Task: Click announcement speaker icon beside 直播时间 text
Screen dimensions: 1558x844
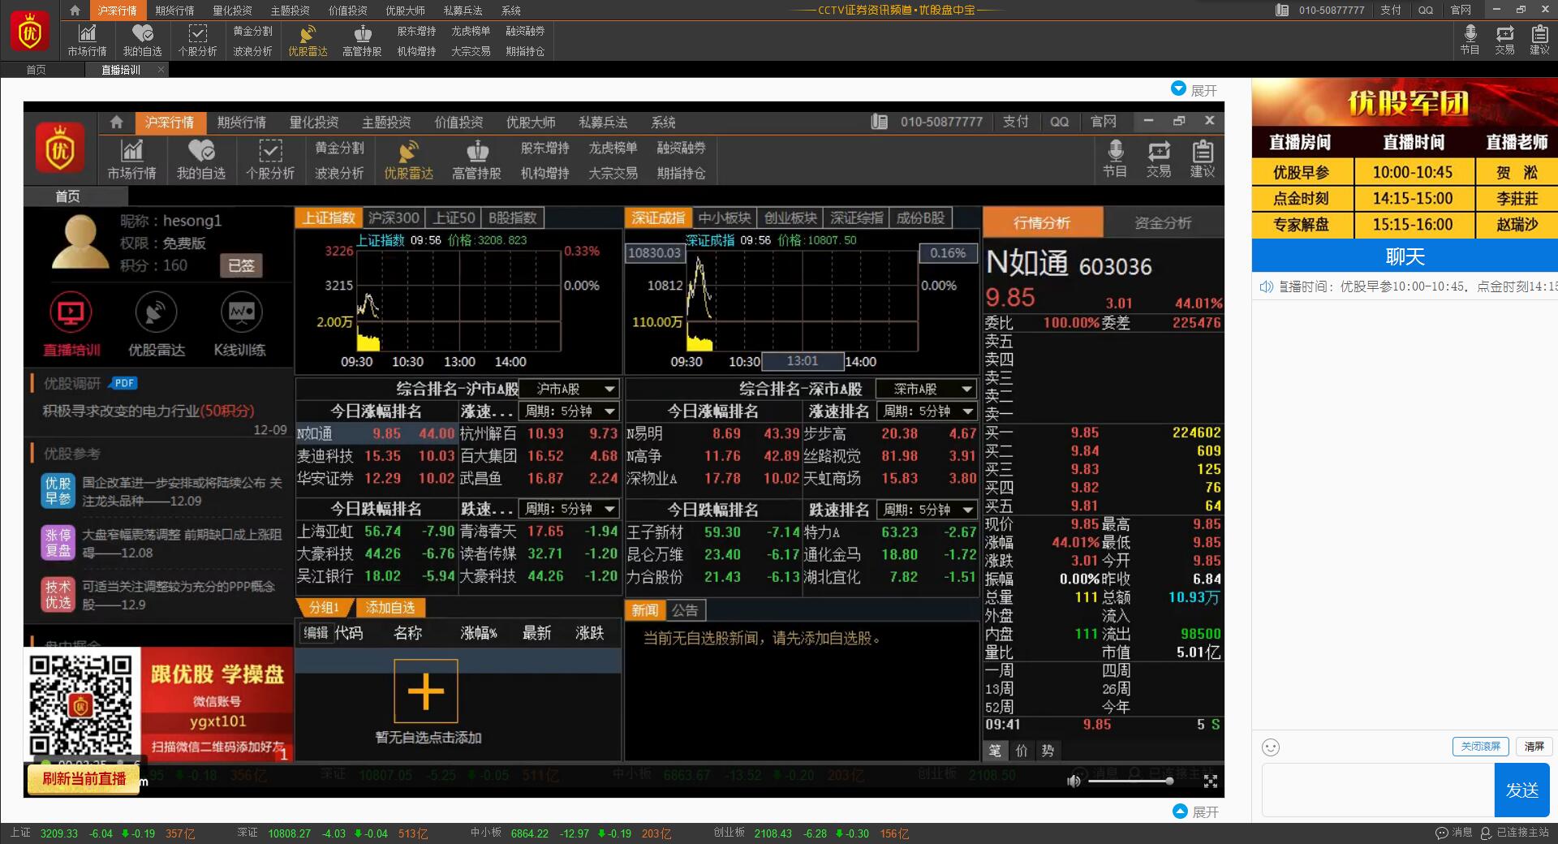Action: (1266, 286)
